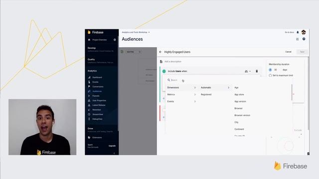
Task: Click the Add filter chip
Action: (x=133, y=52)
